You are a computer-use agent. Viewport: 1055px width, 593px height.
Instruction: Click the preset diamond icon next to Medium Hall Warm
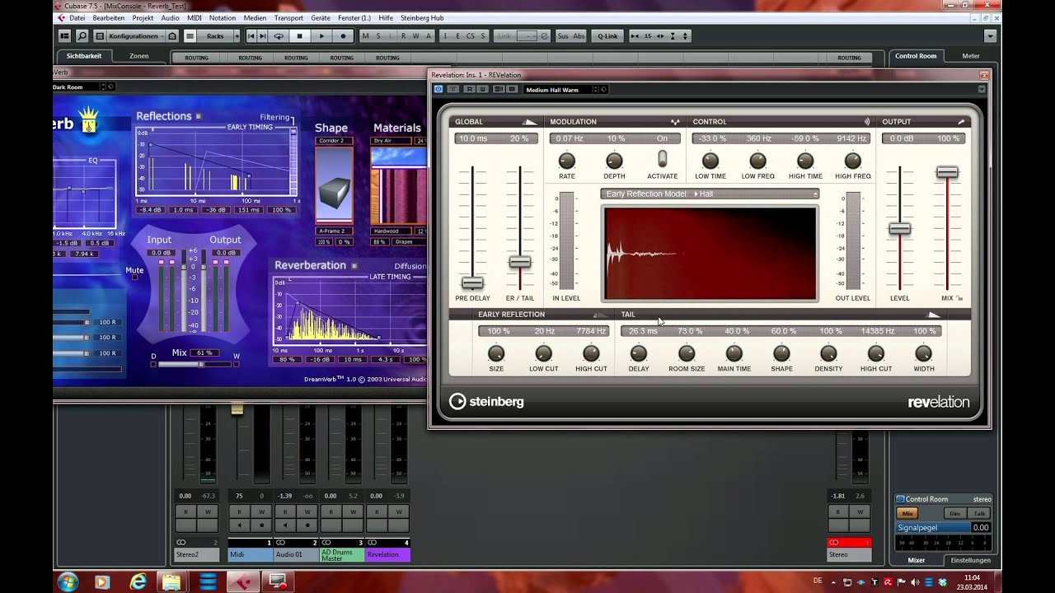coord(604,90)
